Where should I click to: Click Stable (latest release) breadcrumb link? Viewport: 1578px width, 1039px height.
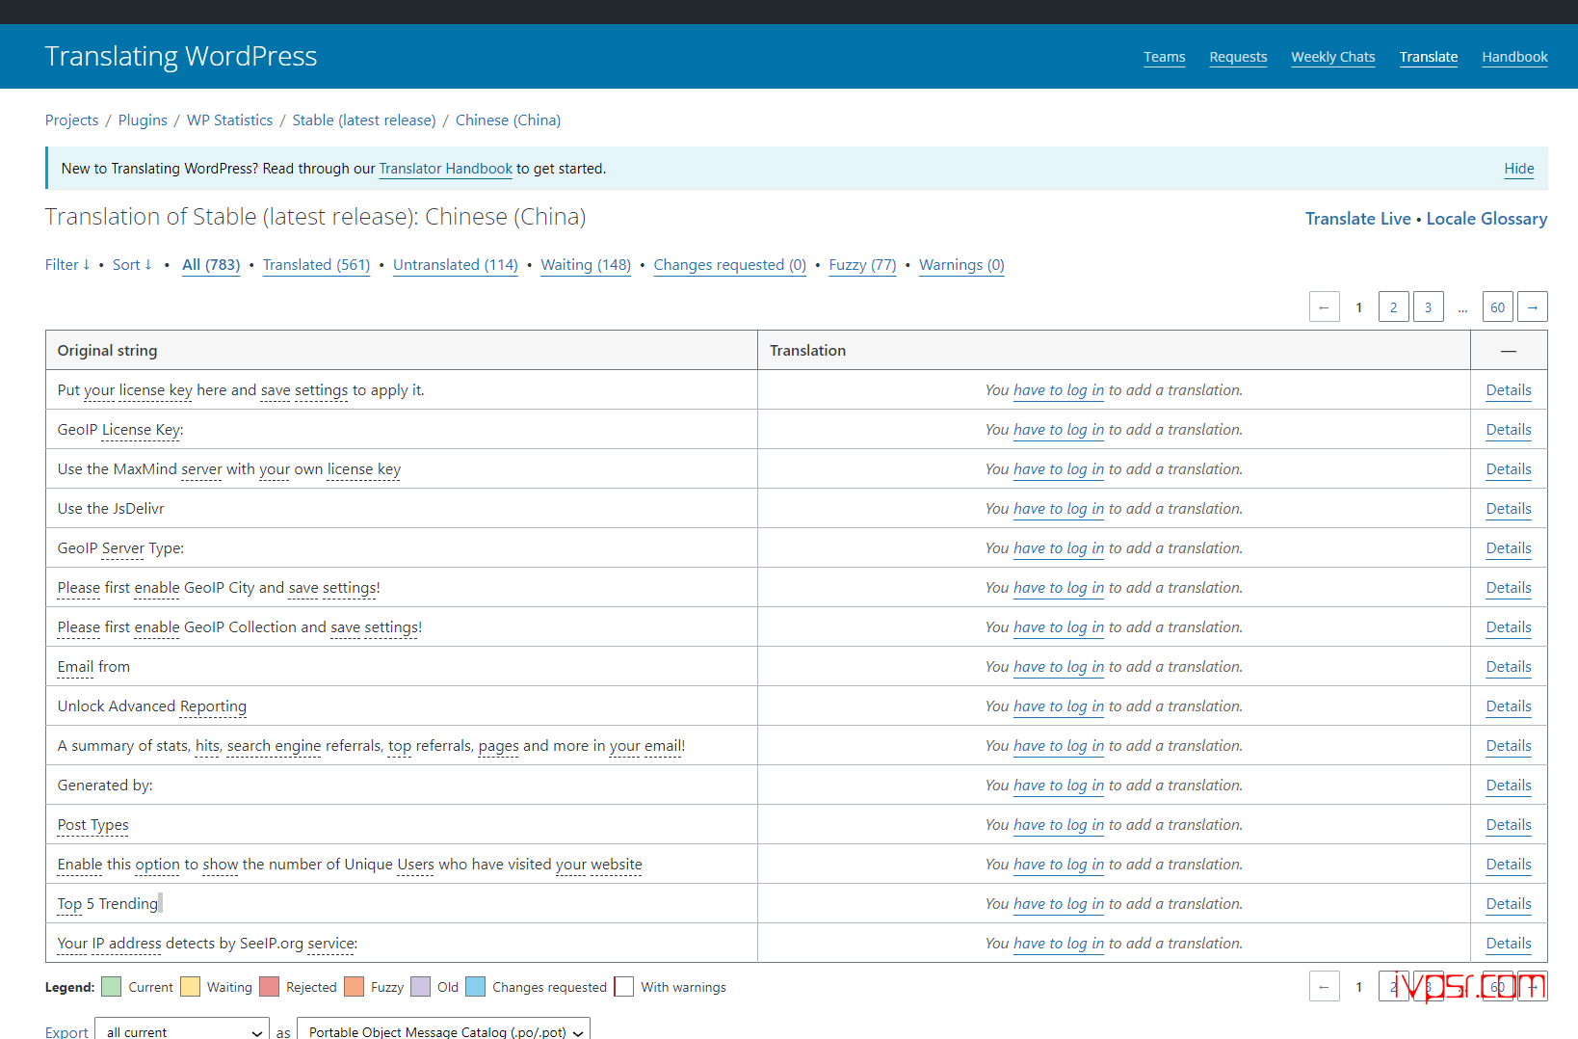pyautogui.click(x=364, y=120)
